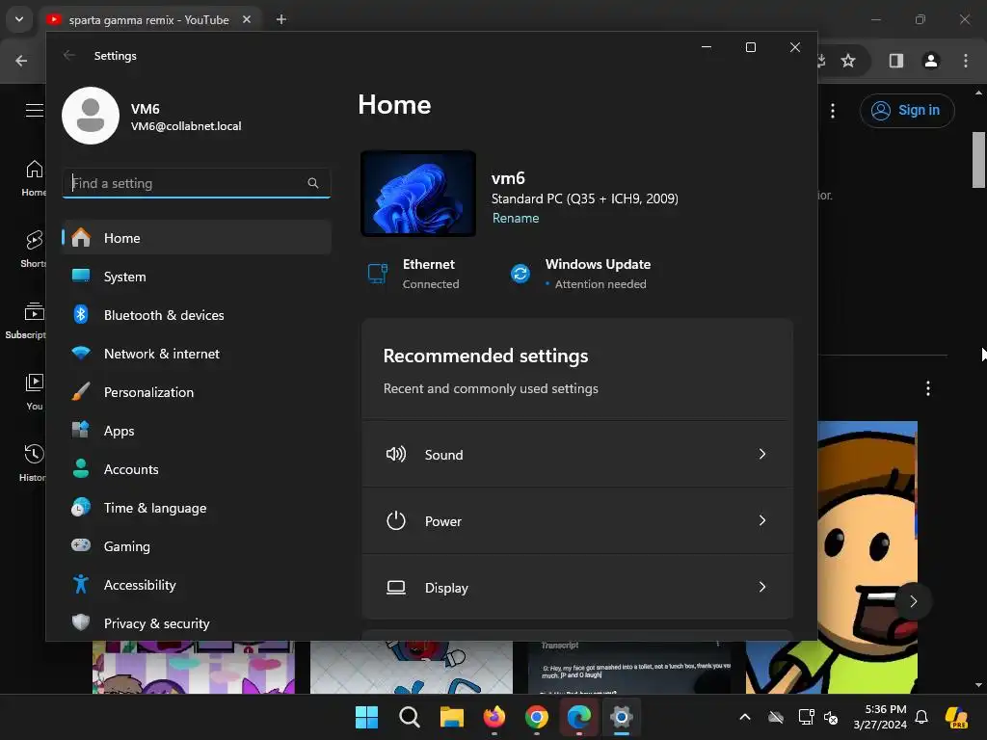Screen dimensions: 987x740
Task: Open the Power recommended setting
Action: [576, 521]
